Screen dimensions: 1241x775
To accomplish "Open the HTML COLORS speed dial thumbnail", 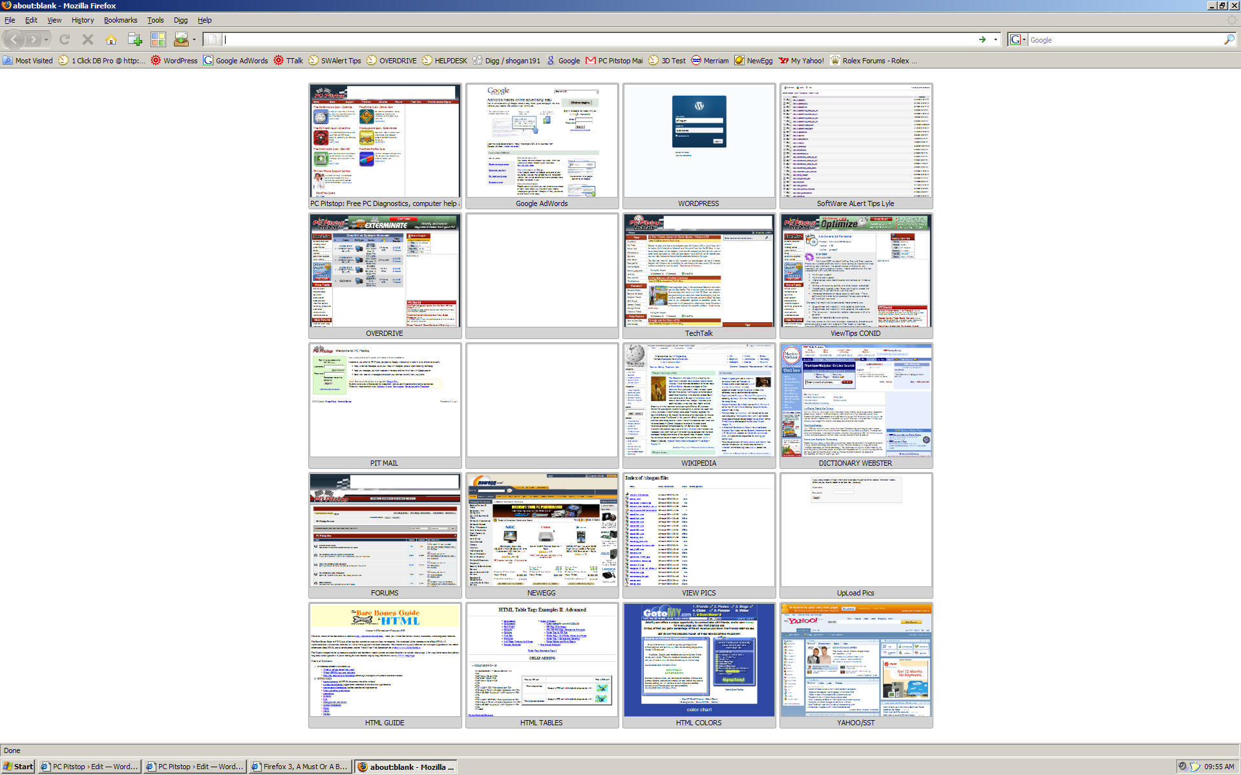I will point(699,660).
